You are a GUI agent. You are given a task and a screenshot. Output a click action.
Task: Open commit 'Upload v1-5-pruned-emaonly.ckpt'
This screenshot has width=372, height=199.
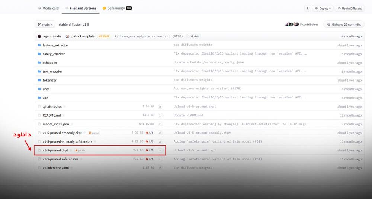(x=202, y=133)
